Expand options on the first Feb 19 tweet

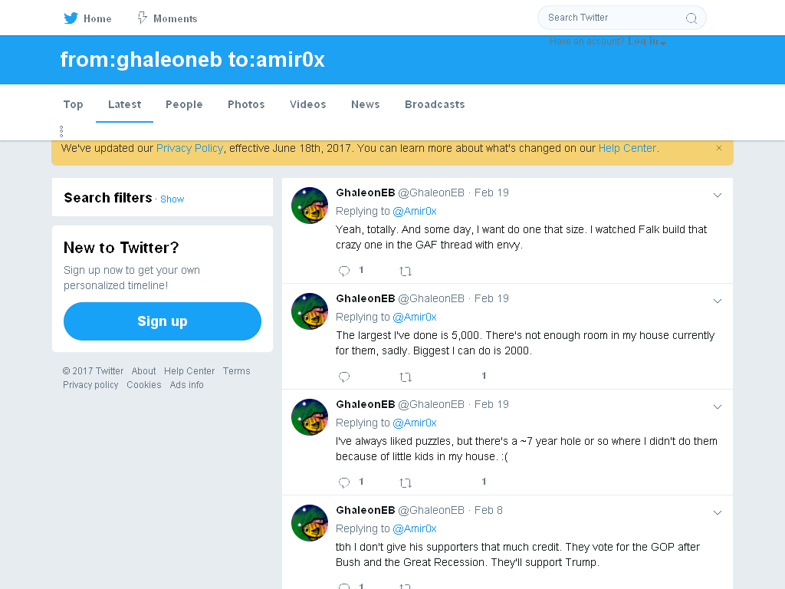(718, 195)
